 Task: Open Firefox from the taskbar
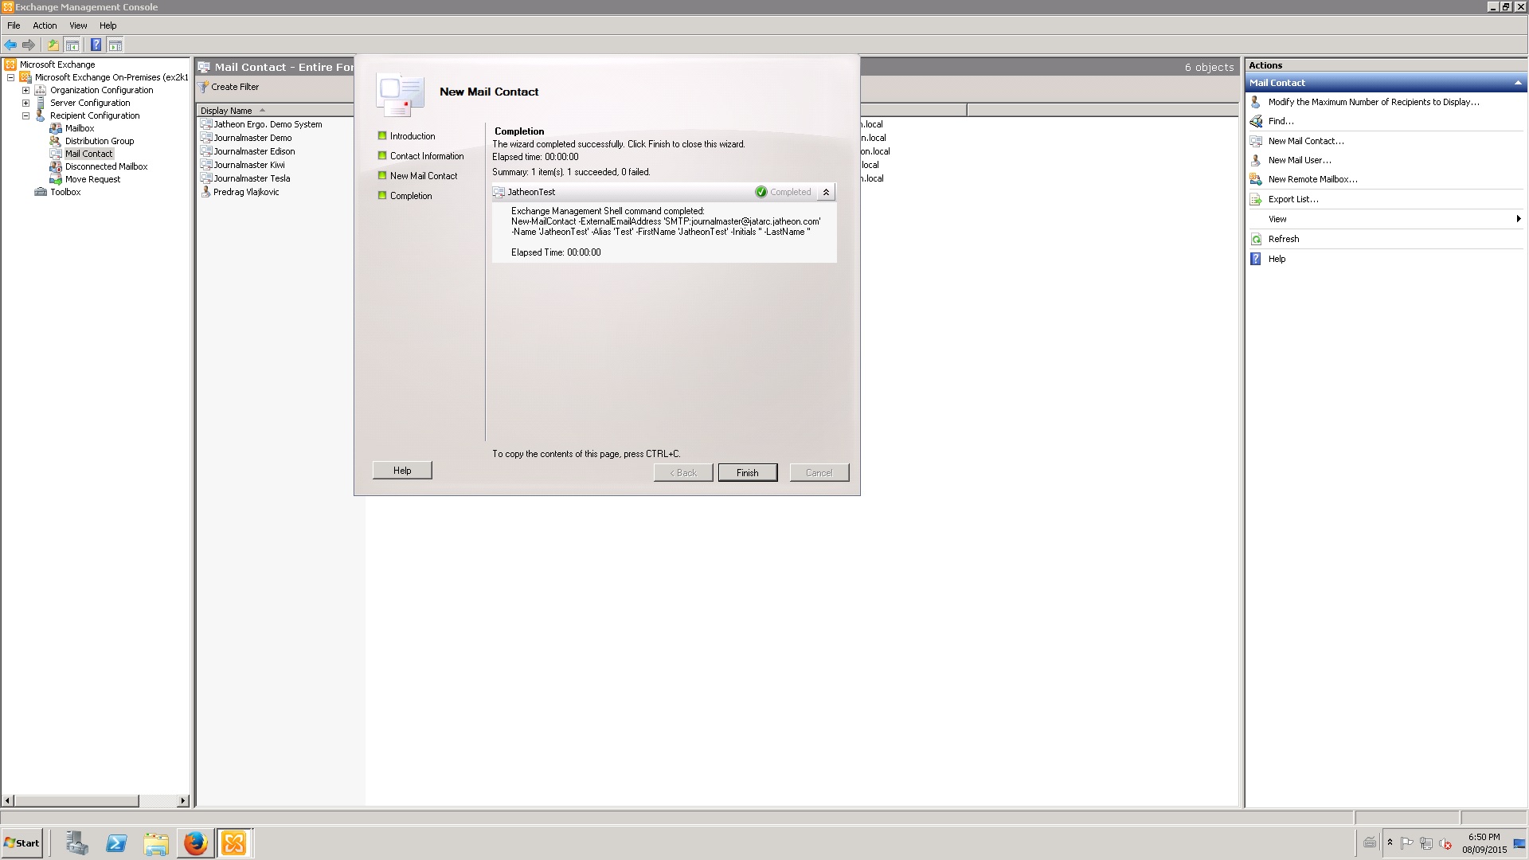195,842
